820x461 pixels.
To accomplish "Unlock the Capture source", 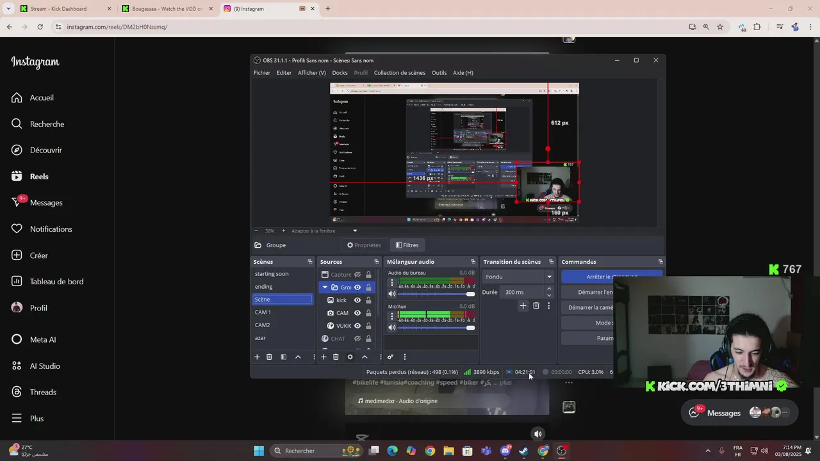I will coord(368,275).
